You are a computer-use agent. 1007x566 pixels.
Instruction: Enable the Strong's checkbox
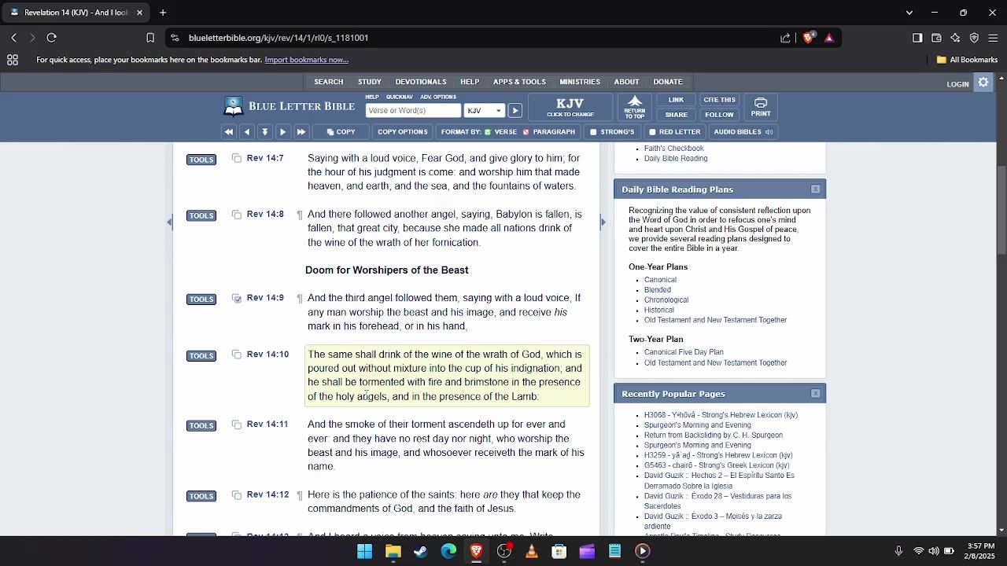point(612,132)
